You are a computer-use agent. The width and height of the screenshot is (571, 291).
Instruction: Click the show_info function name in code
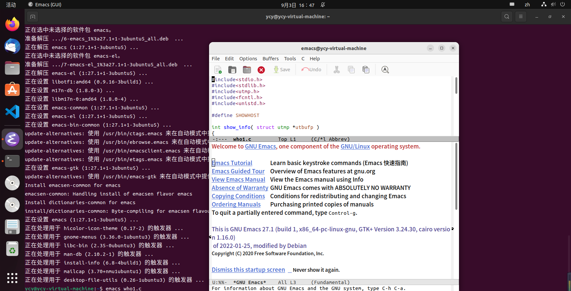pos(237,127)
